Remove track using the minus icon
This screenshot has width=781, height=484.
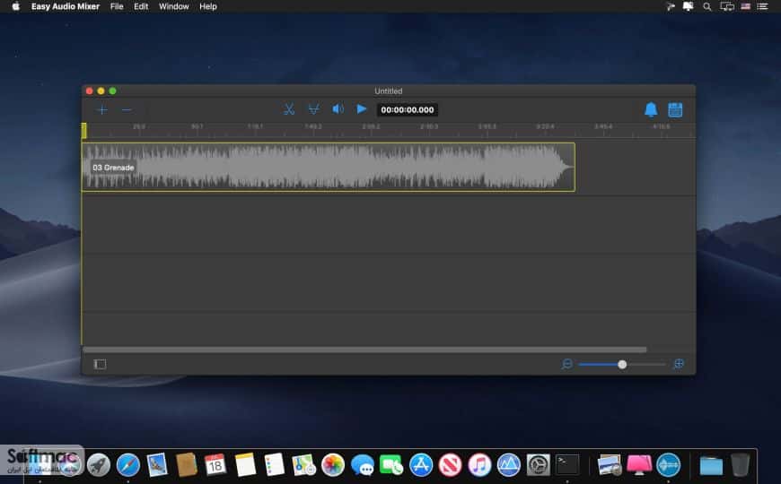click(x=127, y=110)
